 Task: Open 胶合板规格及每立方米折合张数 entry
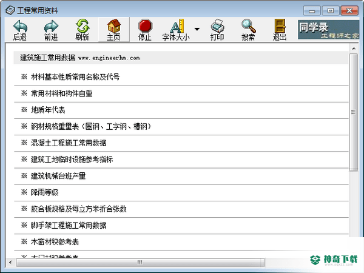(x=78, y=209)
